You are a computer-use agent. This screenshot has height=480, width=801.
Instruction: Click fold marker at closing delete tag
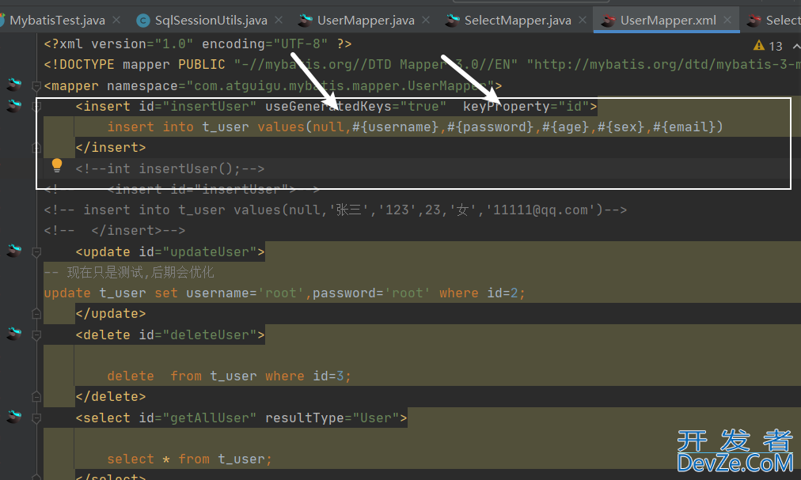click(x=36, y=397)
